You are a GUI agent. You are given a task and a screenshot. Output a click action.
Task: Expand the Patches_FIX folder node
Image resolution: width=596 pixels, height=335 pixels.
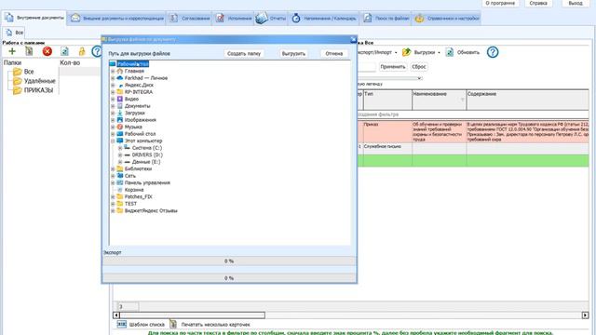coord(113,196)
